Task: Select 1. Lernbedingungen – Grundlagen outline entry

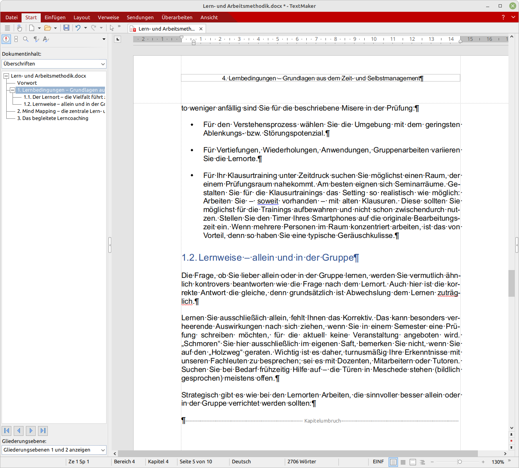Action: tap(61, 90)
